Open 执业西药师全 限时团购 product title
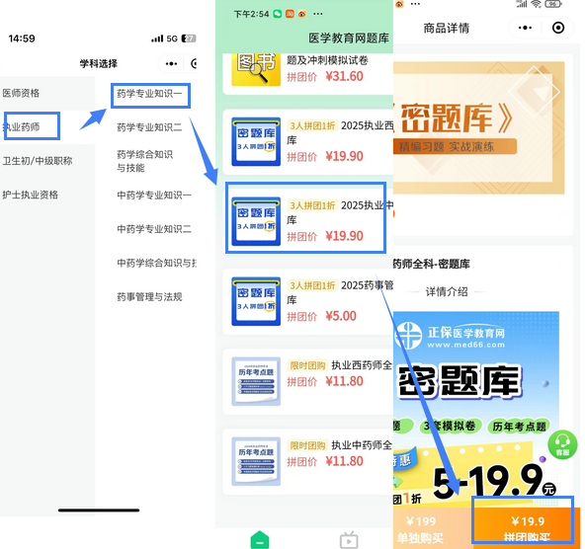 (x=362, y=365)
